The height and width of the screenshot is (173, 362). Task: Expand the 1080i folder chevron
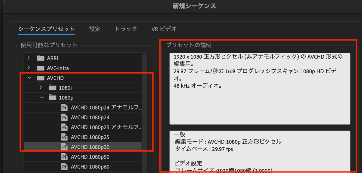click(x=41, y=88)
